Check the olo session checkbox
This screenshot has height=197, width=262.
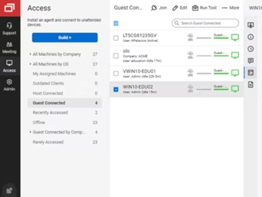(x=116, y=56)
